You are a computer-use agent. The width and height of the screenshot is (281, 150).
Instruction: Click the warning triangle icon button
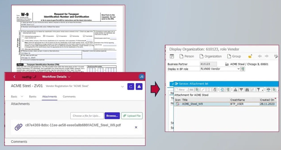tap(139, 87)
